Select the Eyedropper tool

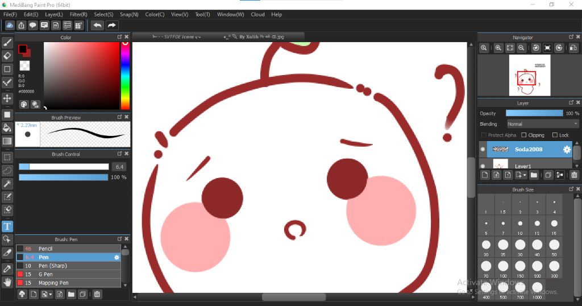[x=7, y=269]
